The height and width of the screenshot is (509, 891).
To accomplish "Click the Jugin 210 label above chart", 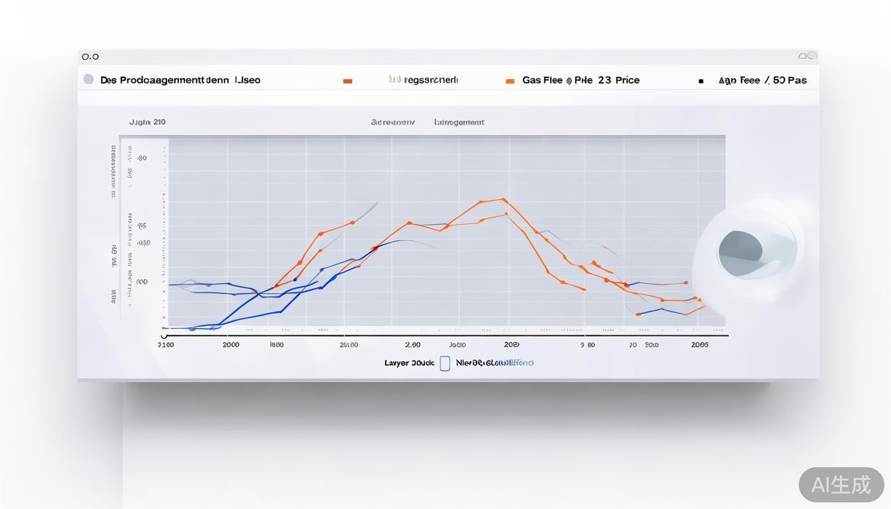I will pos(147,122).
